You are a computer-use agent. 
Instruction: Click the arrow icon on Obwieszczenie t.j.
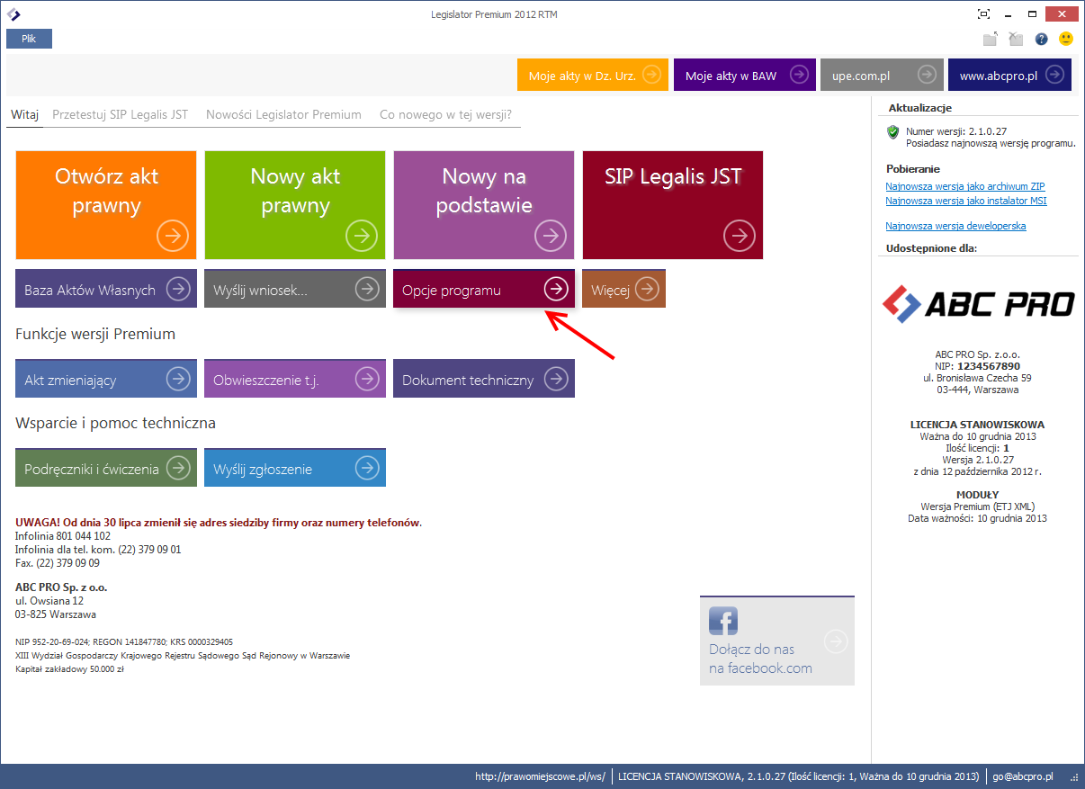[368, 379]
